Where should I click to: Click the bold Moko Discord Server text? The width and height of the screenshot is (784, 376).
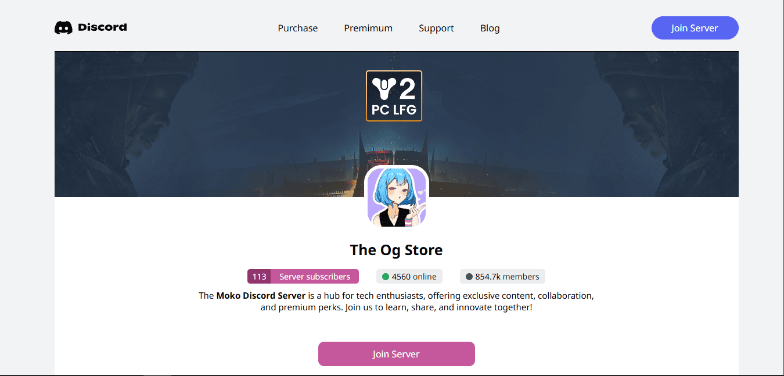point(261,295)
